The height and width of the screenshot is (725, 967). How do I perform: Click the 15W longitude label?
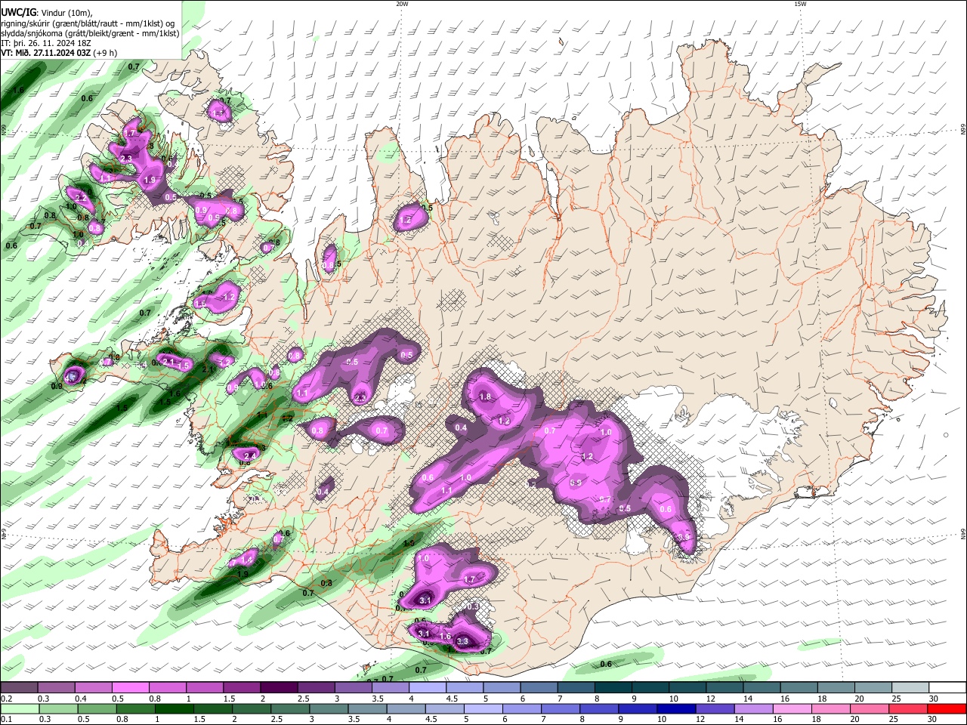click(799, 4)
